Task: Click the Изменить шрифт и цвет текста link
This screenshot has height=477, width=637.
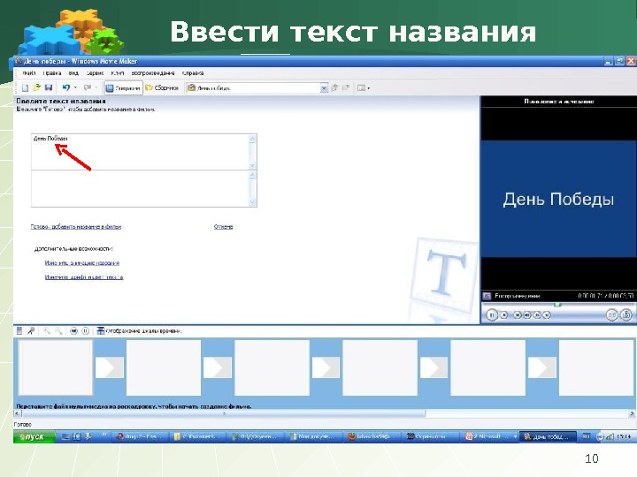Action: (x=84, y=277)
